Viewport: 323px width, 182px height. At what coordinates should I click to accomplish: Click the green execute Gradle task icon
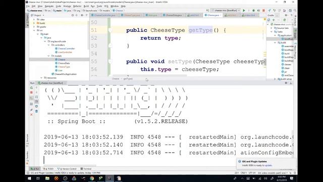point(285,20)
